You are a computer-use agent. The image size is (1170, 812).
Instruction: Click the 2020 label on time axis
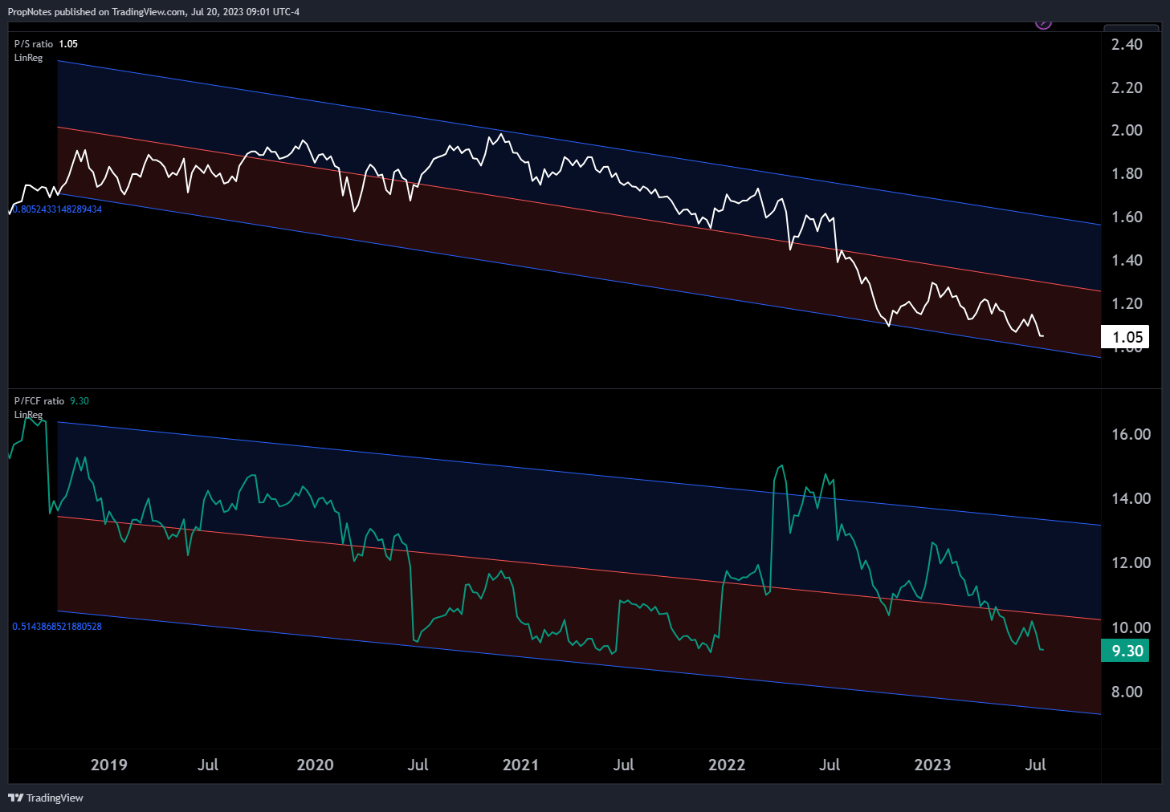(315, 765)
